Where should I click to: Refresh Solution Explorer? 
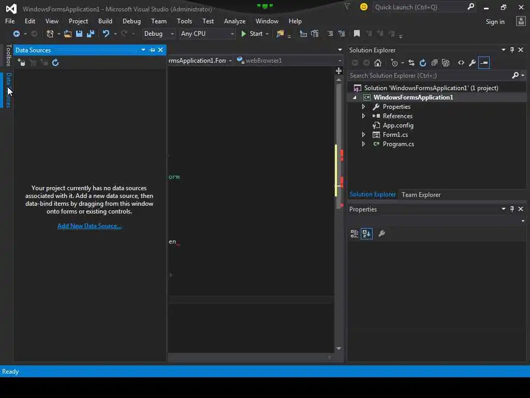pos(423,63)
